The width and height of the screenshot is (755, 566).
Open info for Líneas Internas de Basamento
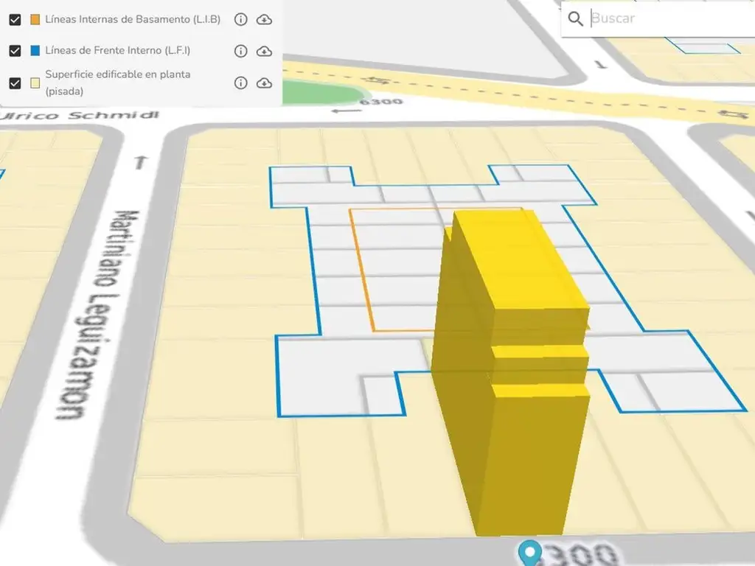pyautogui.click(x=240, y=20)
